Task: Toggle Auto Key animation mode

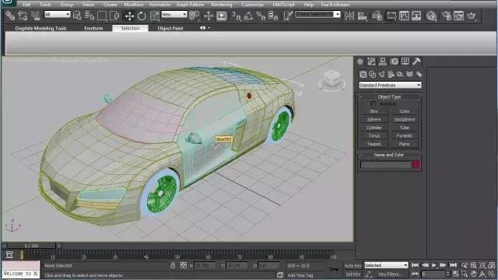Action: click(x=352, y=265)
